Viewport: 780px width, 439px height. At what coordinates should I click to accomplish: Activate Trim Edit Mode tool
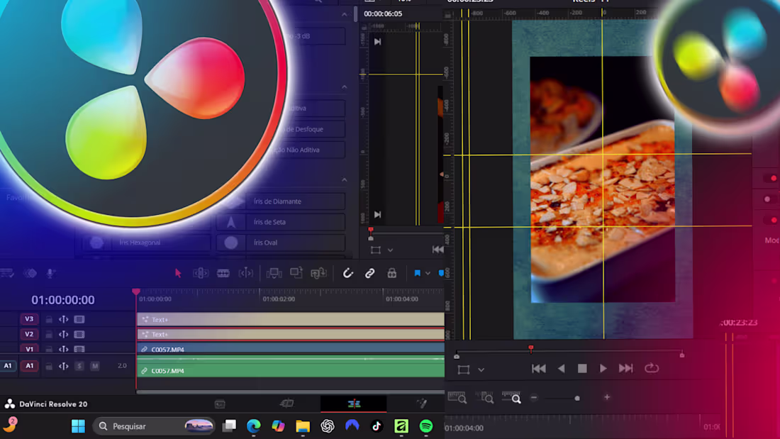point(201,273)
